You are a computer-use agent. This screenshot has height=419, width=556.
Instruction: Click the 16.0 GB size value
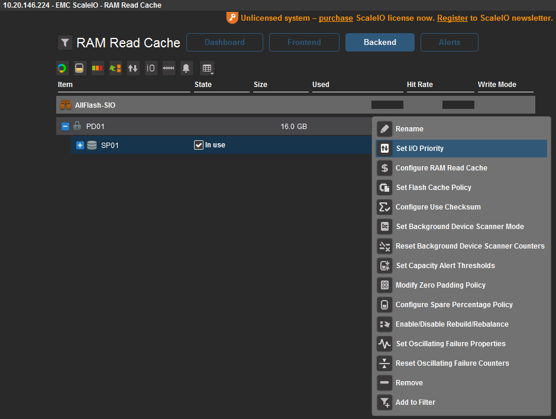tap(294, 126)
